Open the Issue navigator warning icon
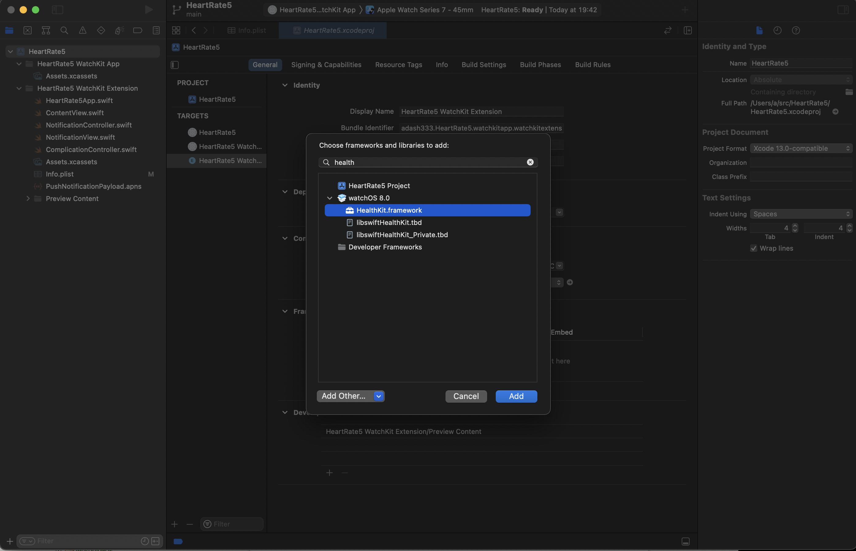The width and height of the screenshot is (856, 551). point(83,30)
